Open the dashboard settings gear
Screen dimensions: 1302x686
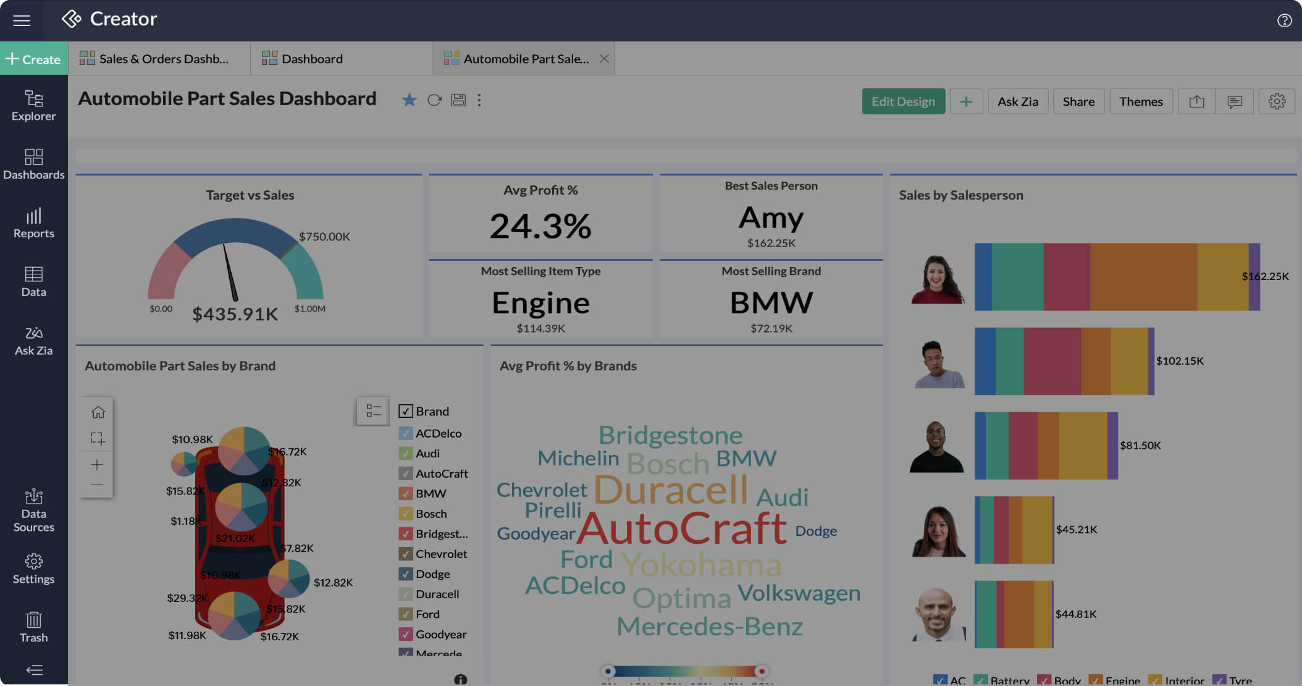(1277, 101)
